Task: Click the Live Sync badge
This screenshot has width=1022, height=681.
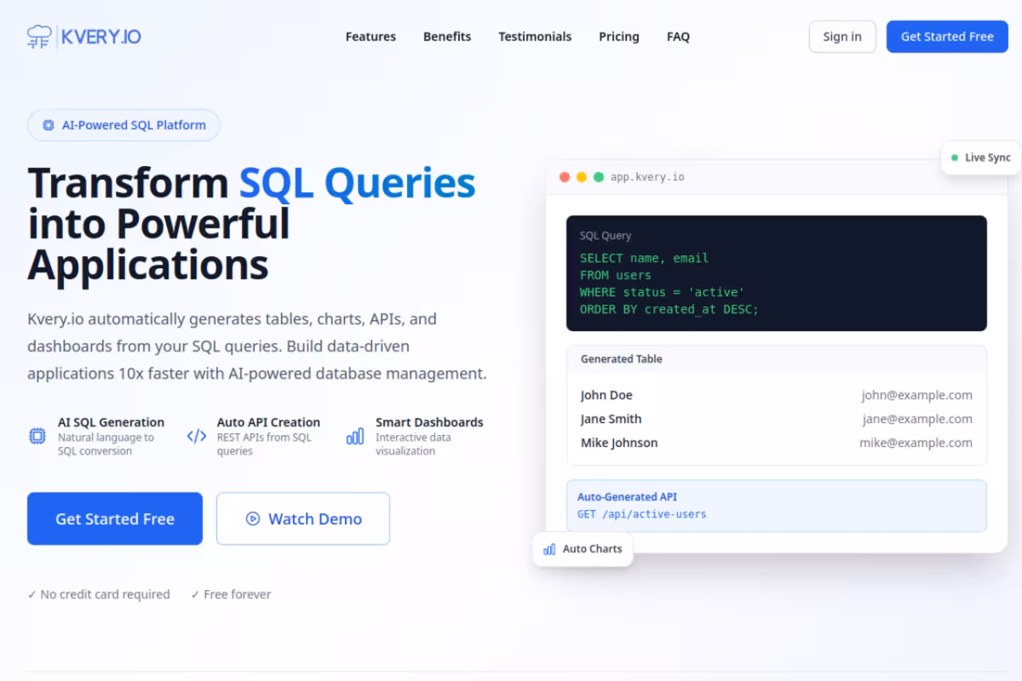Action: (x=981, y=157)
